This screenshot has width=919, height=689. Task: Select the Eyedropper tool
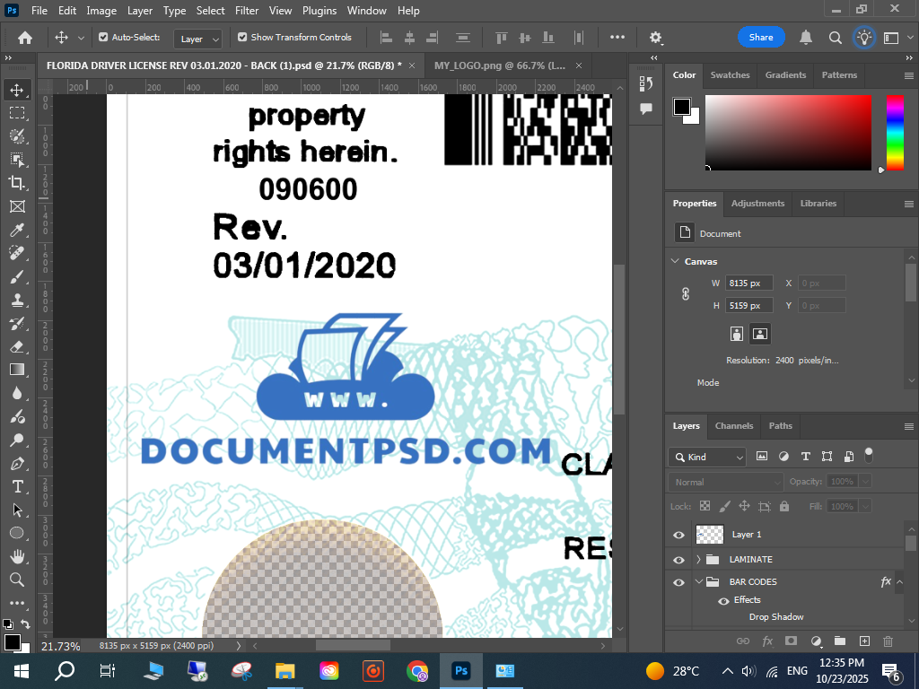[17, 230]
